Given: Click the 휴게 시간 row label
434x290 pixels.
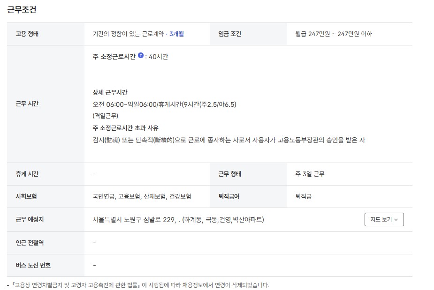Looking at the screenshot, I should (27, 174).
